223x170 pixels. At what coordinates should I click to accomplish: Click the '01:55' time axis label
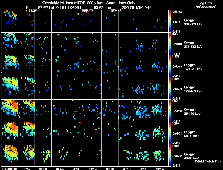(x=60, y=169)
